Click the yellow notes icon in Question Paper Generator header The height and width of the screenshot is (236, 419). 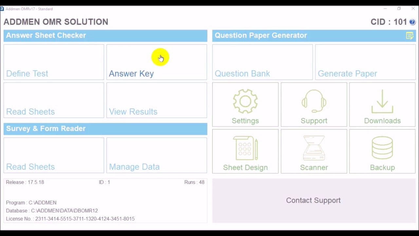click(x=410, y=36)
